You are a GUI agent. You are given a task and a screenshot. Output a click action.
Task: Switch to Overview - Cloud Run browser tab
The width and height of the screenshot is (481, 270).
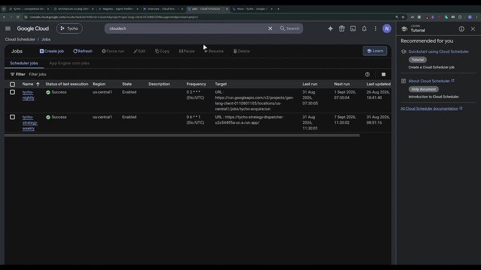163,9
